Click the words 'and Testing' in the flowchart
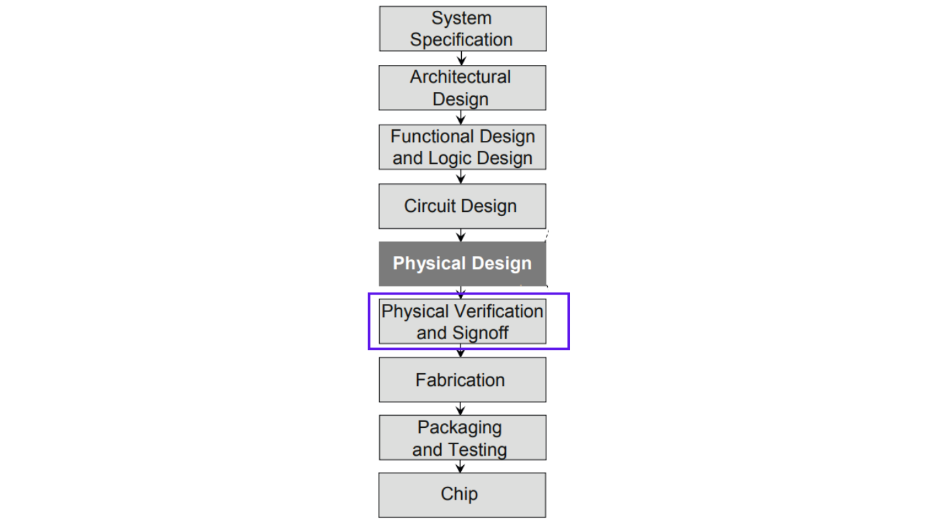The height and width of the screenshot is (520, 925). pyautogui.click(x=460, y=450)
